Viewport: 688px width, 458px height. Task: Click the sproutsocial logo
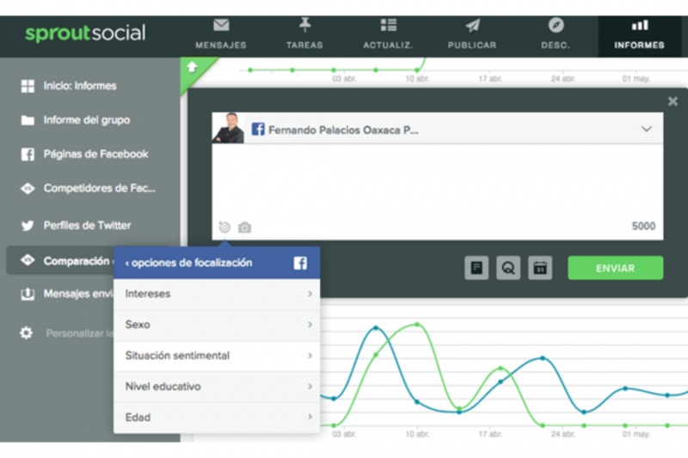point(85,34)
